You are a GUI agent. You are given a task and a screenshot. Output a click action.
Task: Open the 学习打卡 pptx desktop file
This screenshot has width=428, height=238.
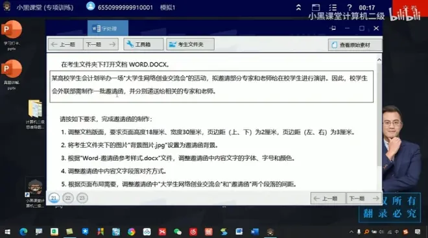tap(12, 36)
